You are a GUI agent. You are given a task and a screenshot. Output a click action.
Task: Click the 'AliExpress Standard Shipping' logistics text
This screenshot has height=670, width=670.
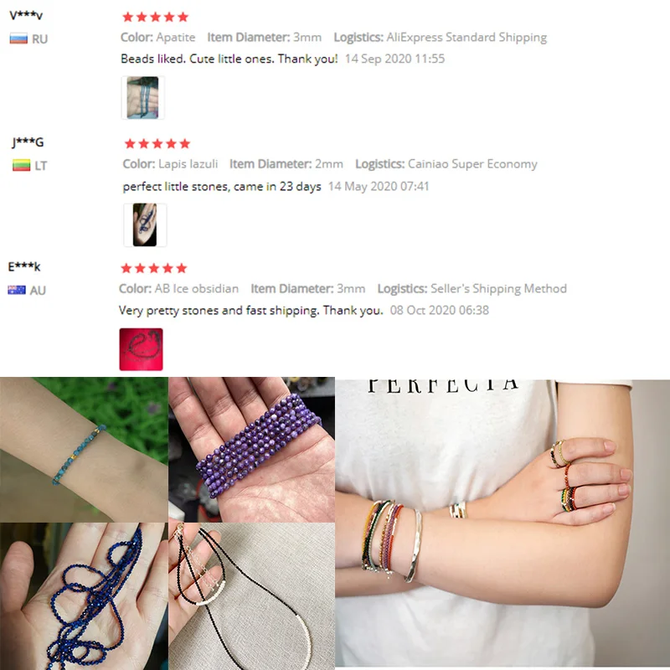(466, 38)
